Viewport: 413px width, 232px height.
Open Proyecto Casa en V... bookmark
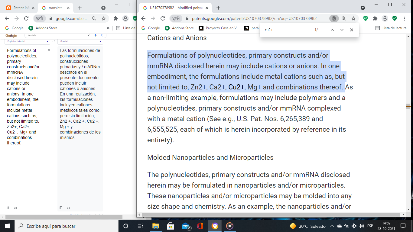pos(219,28)
